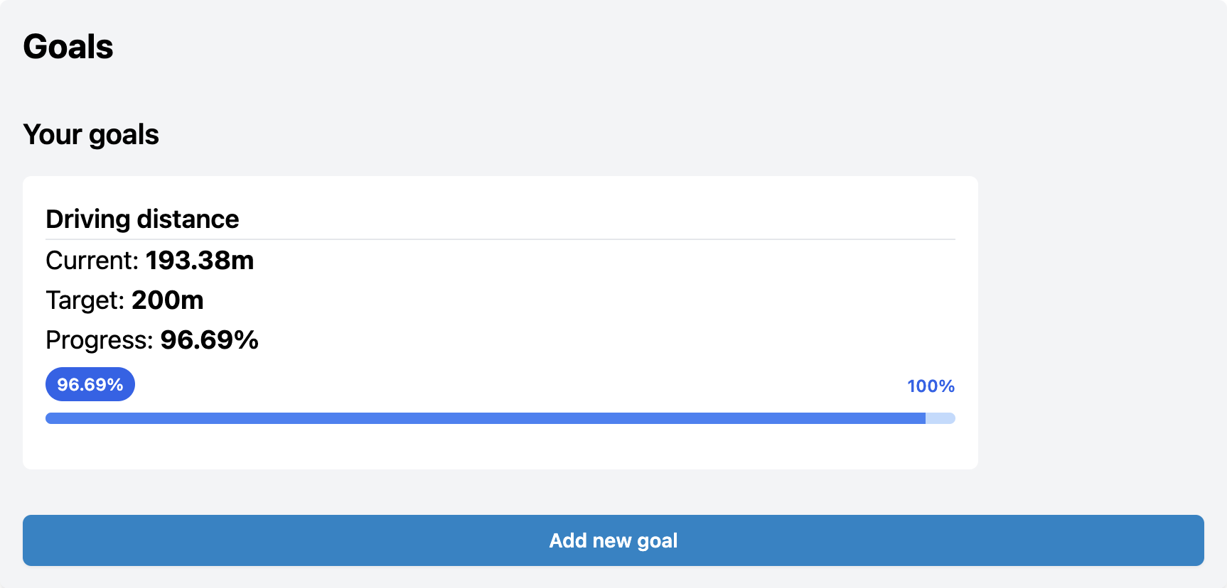Click the 200m bold target value
This screenshot has width=1227, height=588.
click(168, 300)
